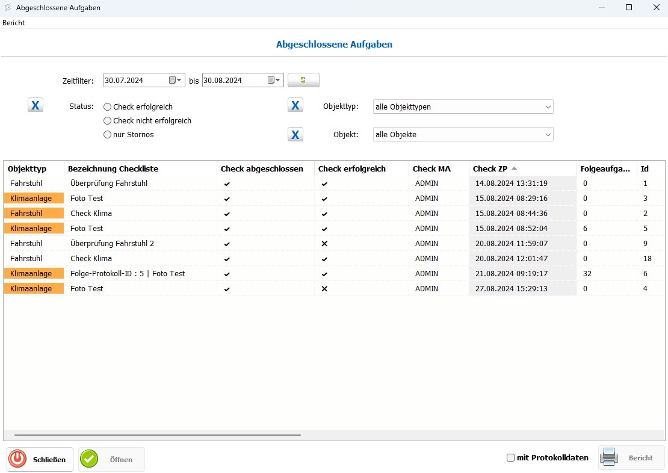Sort by the 'Check ZP' column header
Viewport: 668px width, 473px height.
pyautogui.click(x=490, y=169)
